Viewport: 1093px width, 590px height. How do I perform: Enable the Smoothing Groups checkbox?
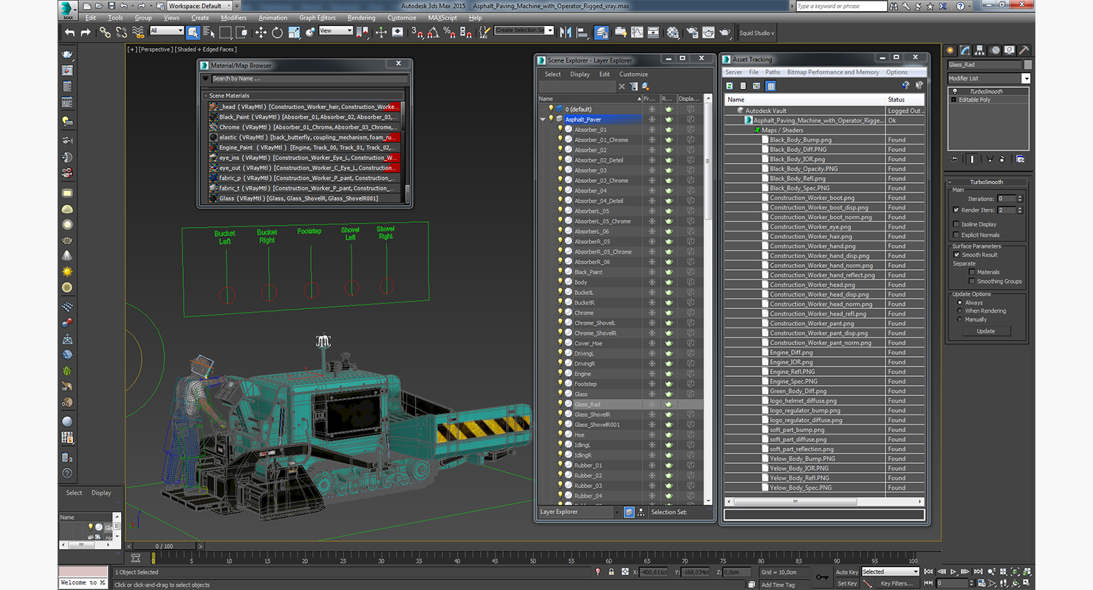(x=972, y=281)
